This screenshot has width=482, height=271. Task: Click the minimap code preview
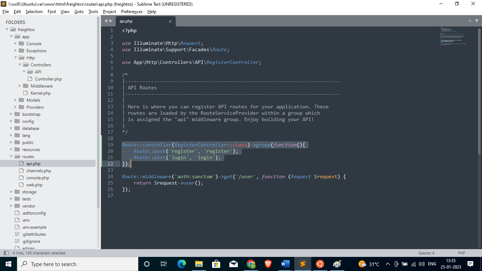coord(453,36)
